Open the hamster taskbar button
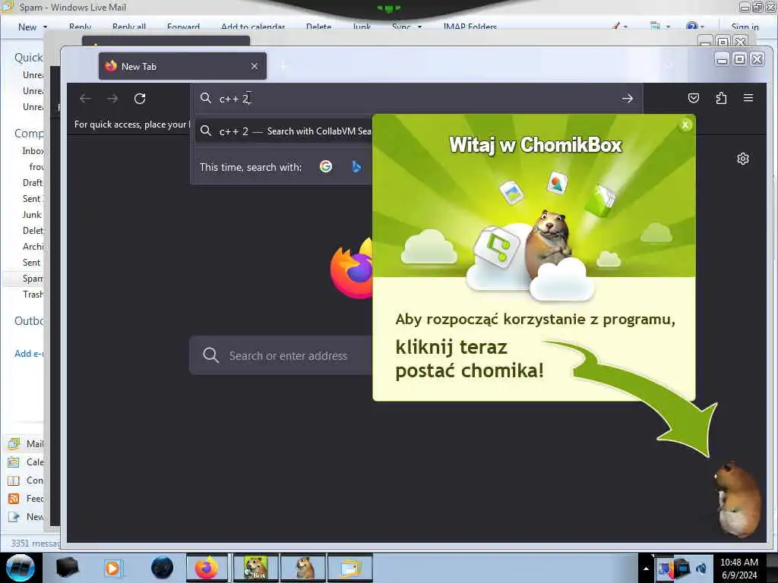 click(303, 568)
